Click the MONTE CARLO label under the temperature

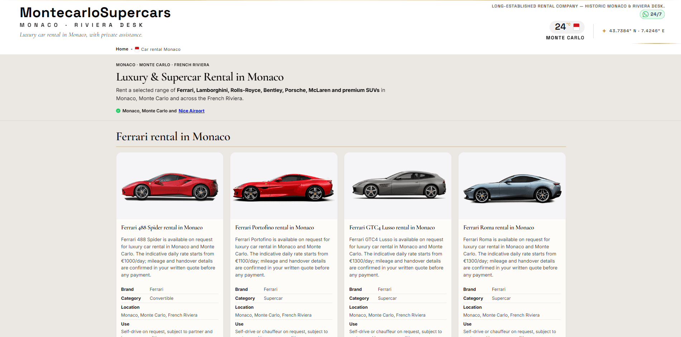[x=565, y=38]
